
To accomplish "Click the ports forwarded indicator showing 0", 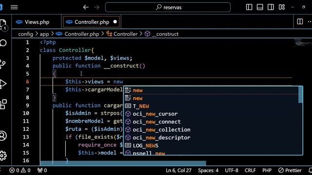I will click(42, 171).
